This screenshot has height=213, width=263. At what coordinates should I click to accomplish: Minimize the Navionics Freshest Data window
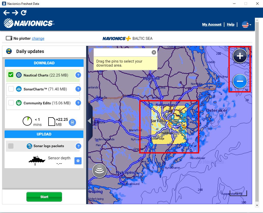tap(234, 4)
